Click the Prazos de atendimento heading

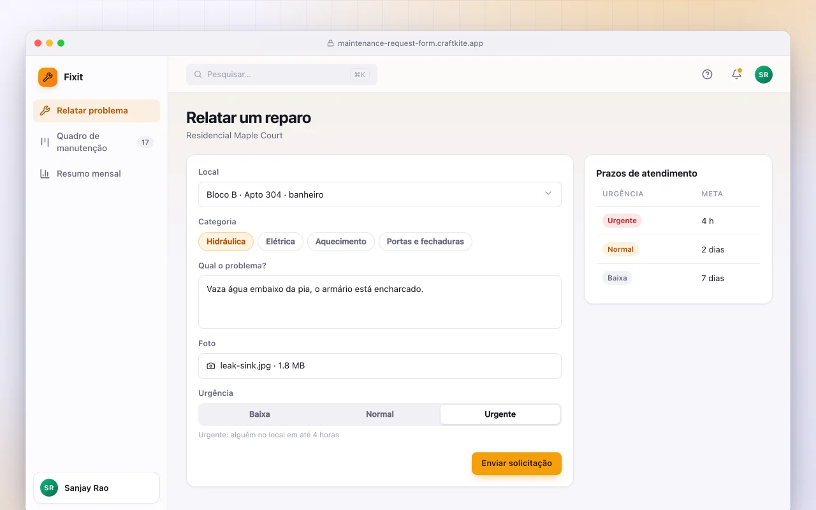[646, 173]
